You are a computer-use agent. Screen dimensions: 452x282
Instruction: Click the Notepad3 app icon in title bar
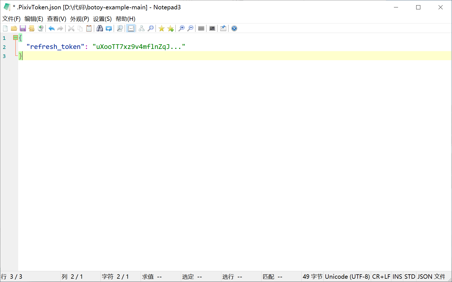(7, 7)
